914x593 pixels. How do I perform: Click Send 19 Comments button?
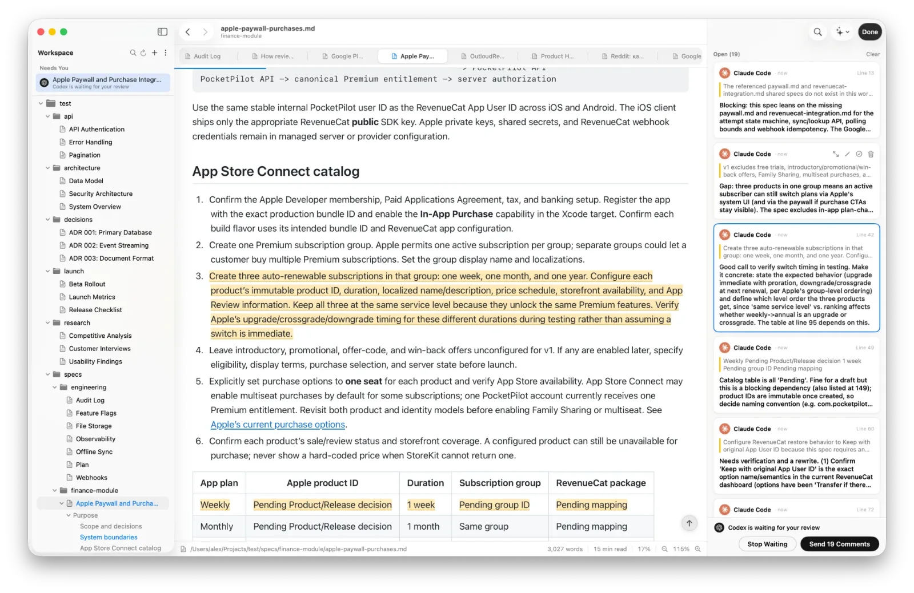[x=839, y=544]
